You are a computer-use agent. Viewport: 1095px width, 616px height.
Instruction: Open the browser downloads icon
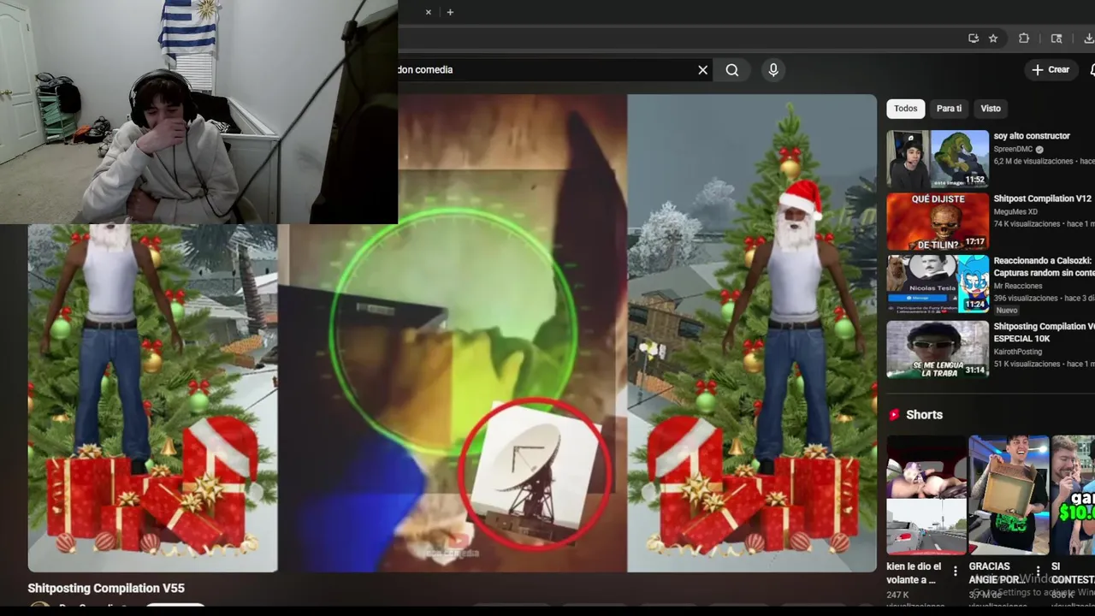click(x=1089, y=38)
